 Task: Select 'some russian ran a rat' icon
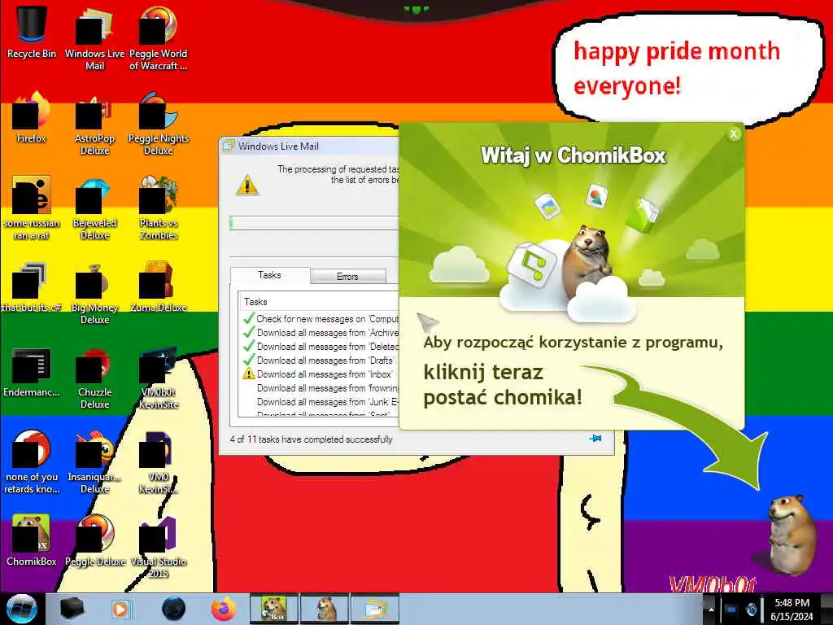coord(32,208)
